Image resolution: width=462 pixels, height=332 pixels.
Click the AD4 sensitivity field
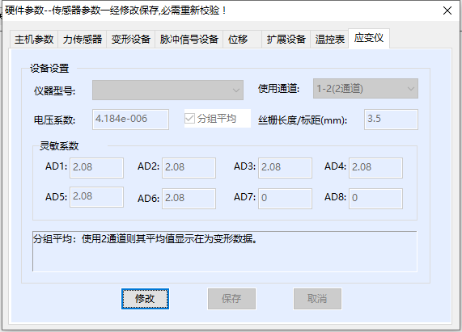[x=375, y=168]
